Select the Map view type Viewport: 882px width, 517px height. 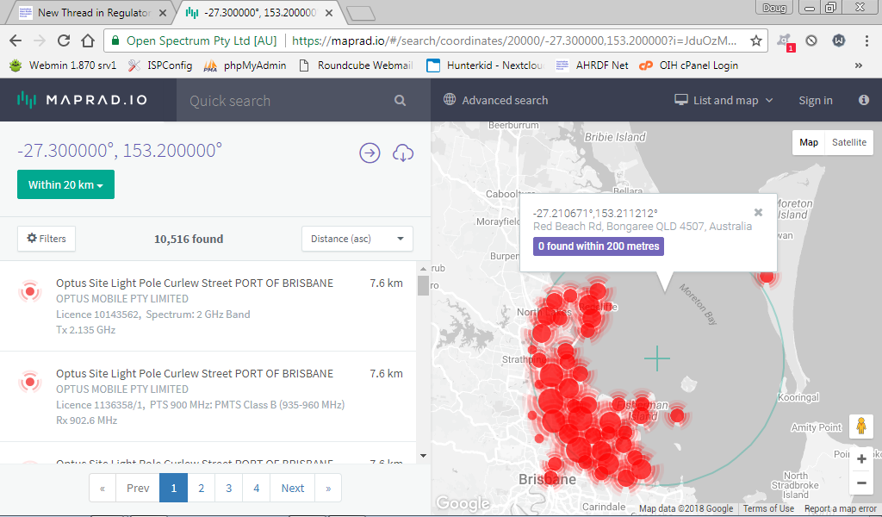coord(808,142)
